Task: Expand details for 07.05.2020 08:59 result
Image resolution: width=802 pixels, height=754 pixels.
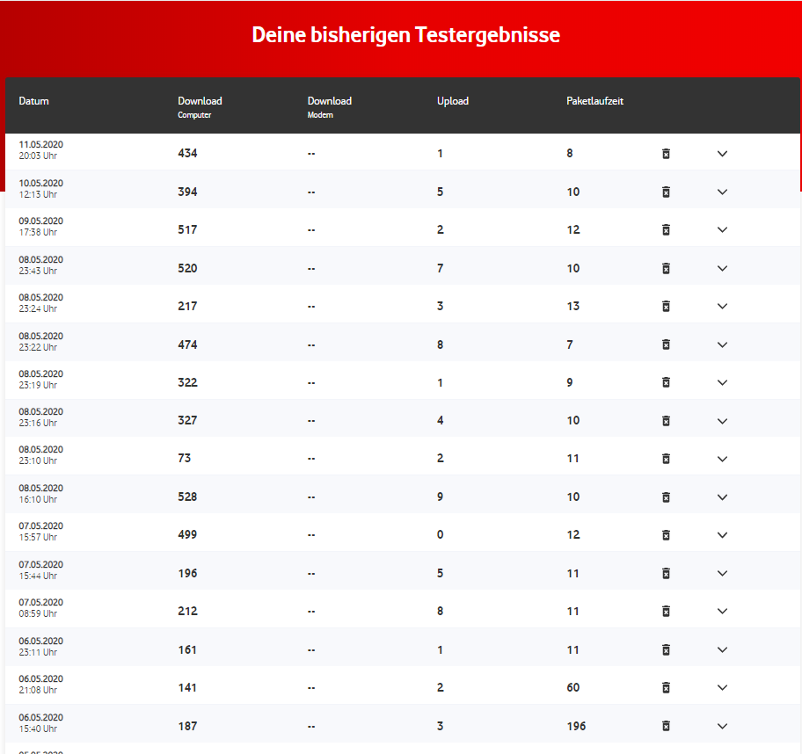Action: (722, 612)
